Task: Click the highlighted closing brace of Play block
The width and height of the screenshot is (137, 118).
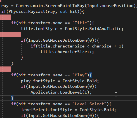Action: pos(12,98)
